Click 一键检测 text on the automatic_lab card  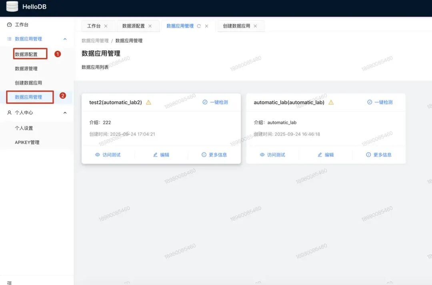pyautogui.click(x=384, y=102)
